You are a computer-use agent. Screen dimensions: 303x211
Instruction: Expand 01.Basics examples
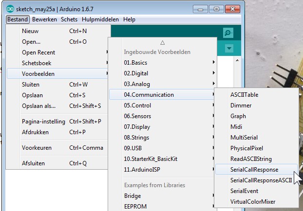(163, 63)
